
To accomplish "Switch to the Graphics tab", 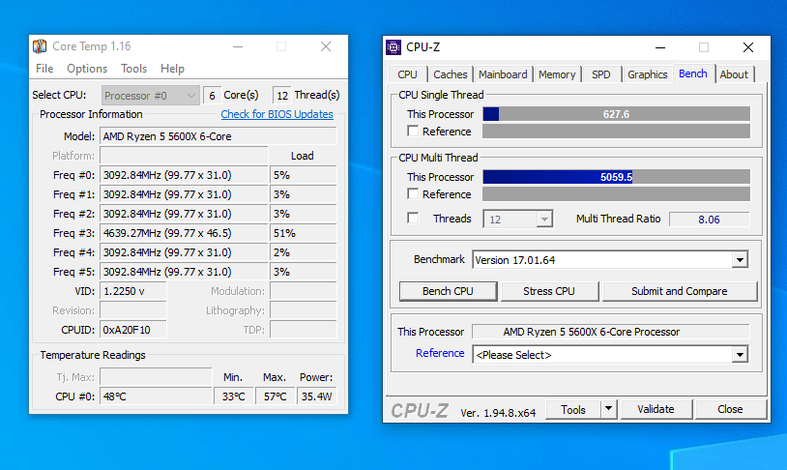I will coord(648,74).
